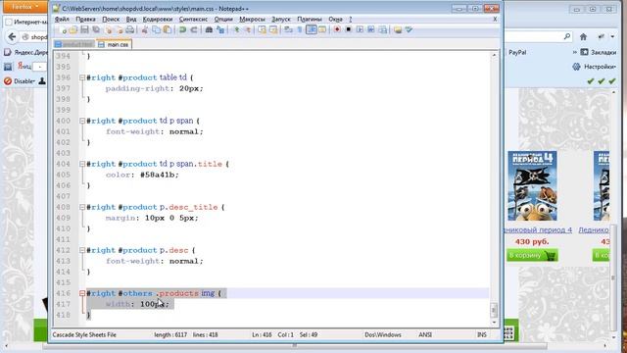Click the editor scrollbar down arrow

[x=494, y=323]
